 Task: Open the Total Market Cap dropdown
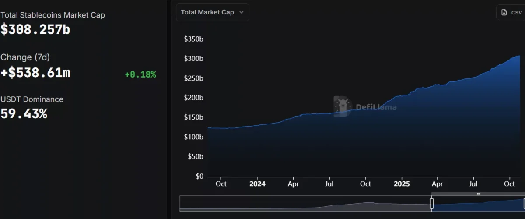[x=212, y=12]
